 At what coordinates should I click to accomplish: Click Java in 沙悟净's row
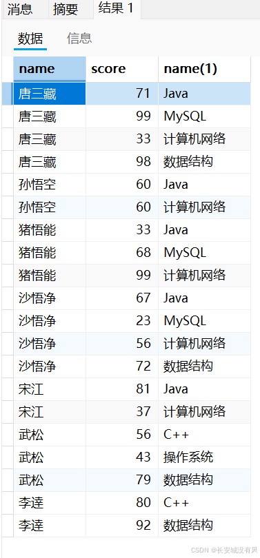coord(204,298)
